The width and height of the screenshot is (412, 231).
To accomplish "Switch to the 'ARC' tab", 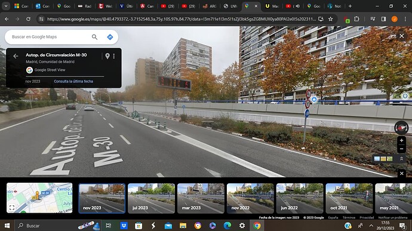I will 210,6.
